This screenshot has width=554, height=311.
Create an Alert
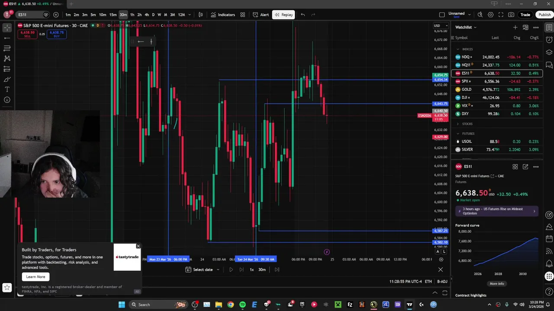tap(261, 15)
